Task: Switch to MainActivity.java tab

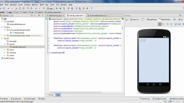Action: 55,15
